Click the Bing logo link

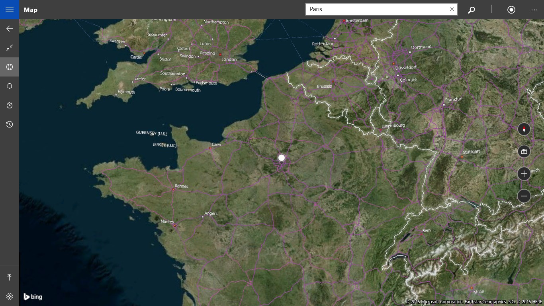pos(33,296)
